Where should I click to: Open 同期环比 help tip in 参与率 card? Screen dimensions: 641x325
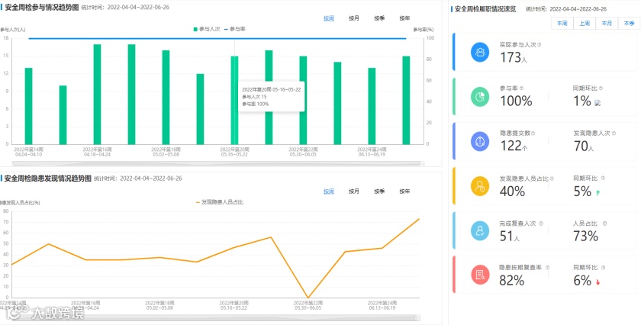point(601,88)
